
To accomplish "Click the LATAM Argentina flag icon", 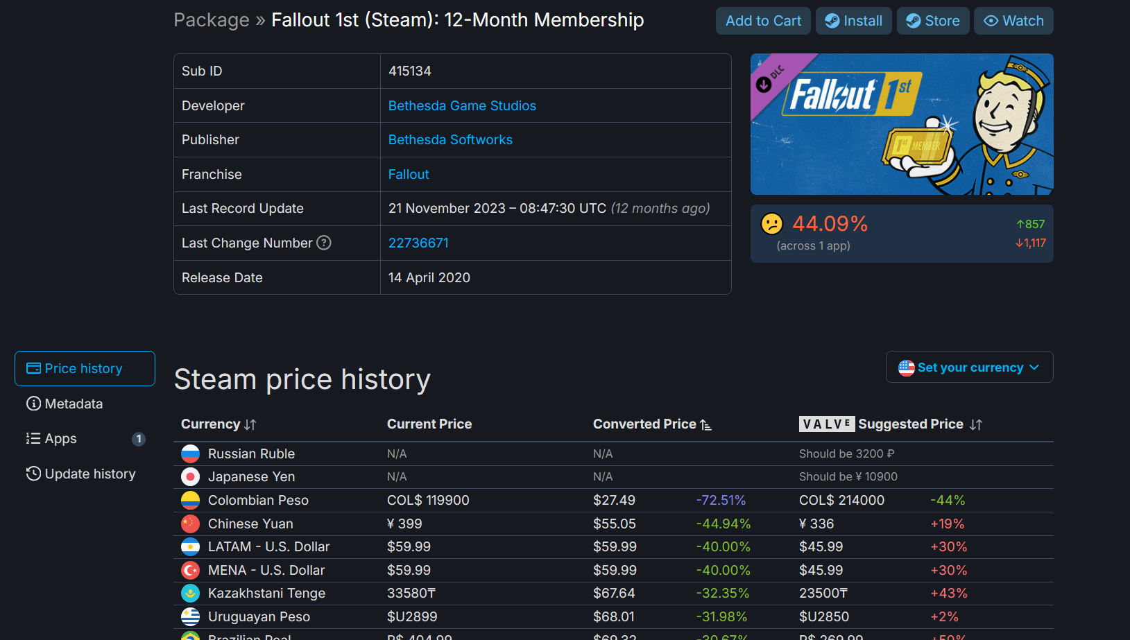I will tap(190, 546).
